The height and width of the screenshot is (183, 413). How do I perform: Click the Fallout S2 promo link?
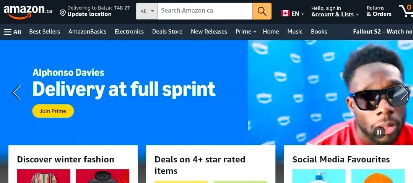click(x=383, y=32)
